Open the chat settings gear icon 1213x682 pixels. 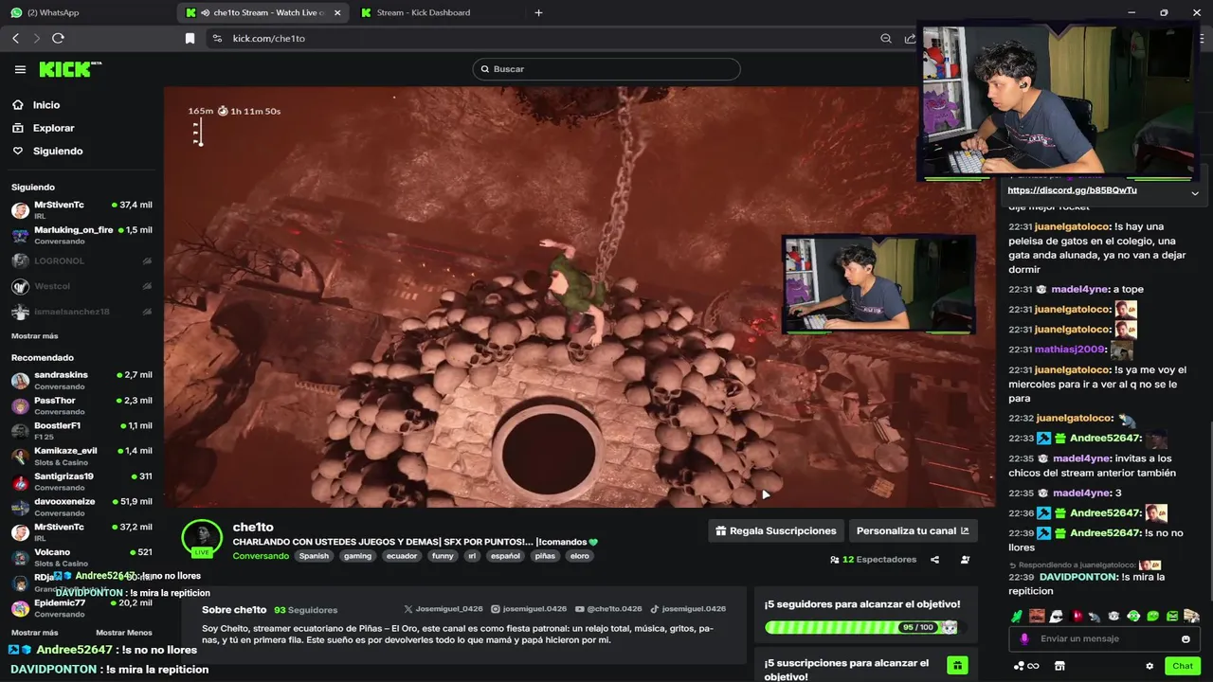pos(1150,666)
